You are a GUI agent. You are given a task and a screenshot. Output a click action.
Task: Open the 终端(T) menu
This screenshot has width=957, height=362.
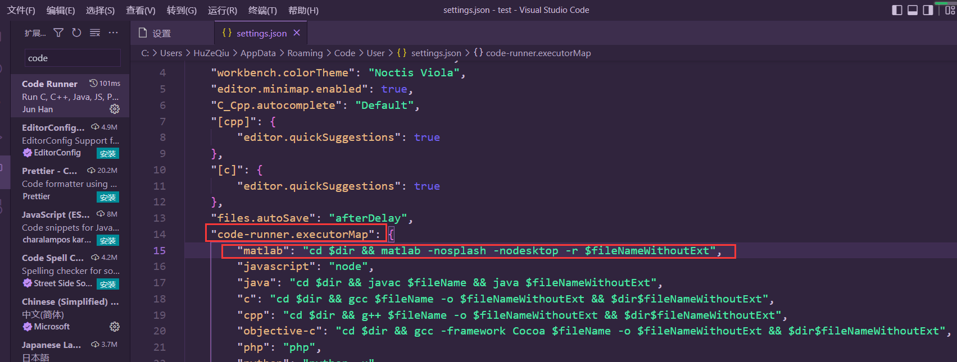point(262,10)
